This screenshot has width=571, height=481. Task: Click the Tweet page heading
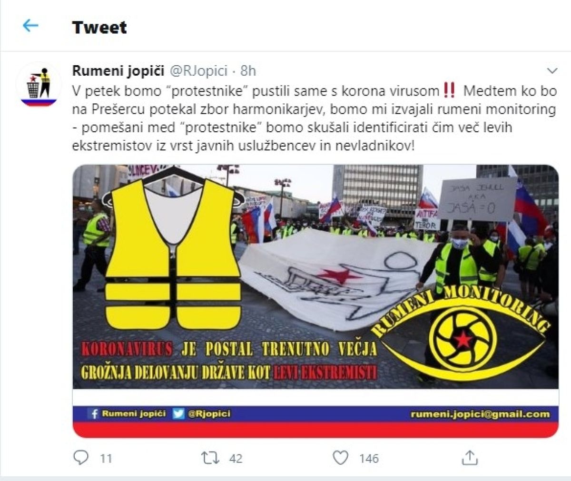click(99, 27)
